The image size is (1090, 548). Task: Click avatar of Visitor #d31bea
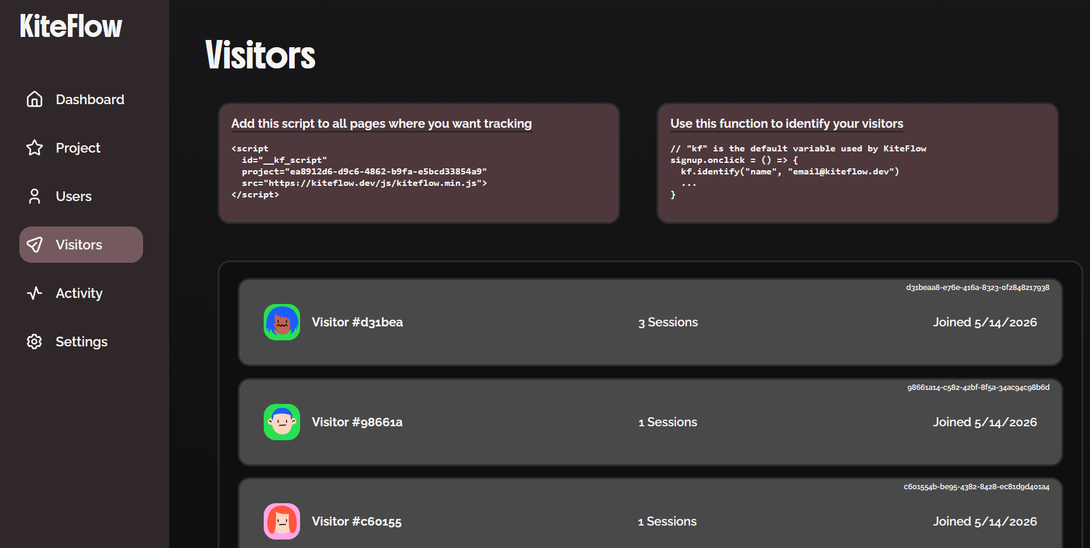click(282, 322)
